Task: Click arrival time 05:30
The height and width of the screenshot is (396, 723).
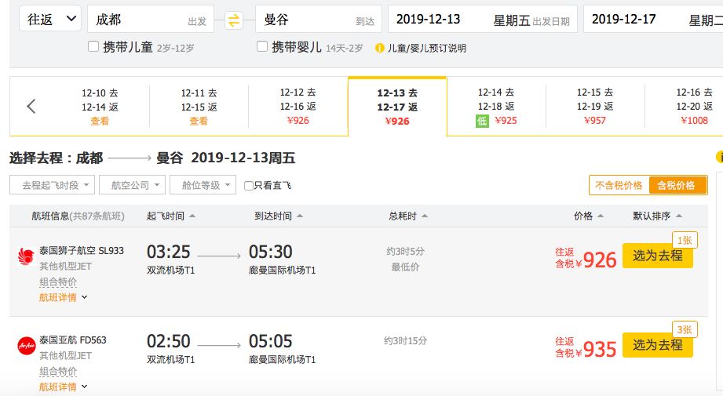Action: click(271, 252)
